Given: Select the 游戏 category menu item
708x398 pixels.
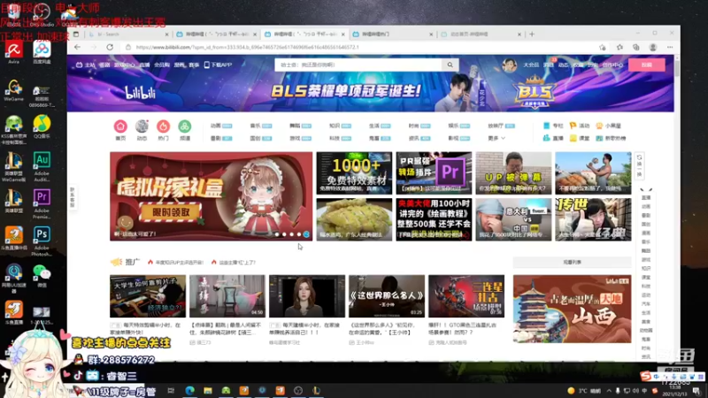Looking at the screenshot, I should (300, 138).
